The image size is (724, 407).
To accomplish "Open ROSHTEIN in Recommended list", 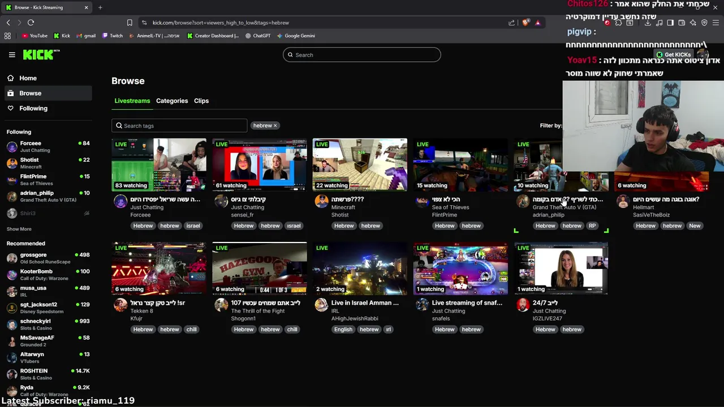I will pyautogui.click(x=48, y=374).
